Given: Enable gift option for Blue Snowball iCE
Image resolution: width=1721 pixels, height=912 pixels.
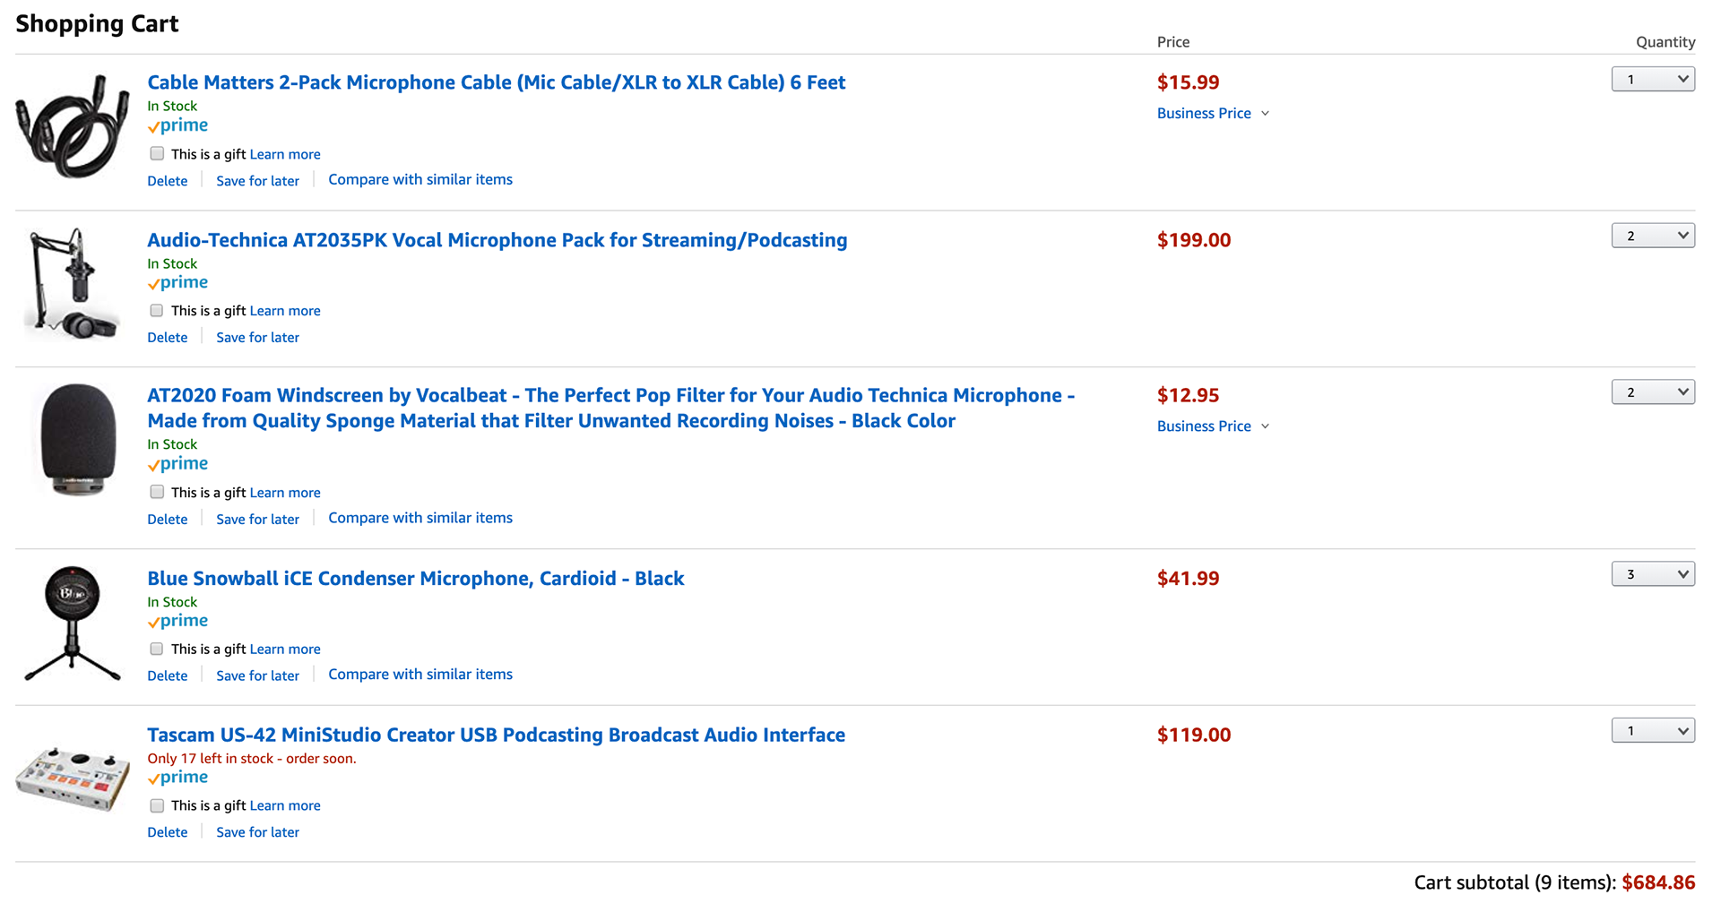Looking at the screenshot, I should coord(157,649).
